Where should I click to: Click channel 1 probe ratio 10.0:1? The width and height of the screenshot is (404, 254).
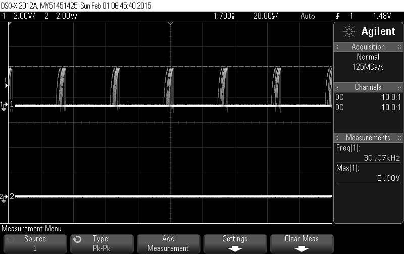click(391, 97)
